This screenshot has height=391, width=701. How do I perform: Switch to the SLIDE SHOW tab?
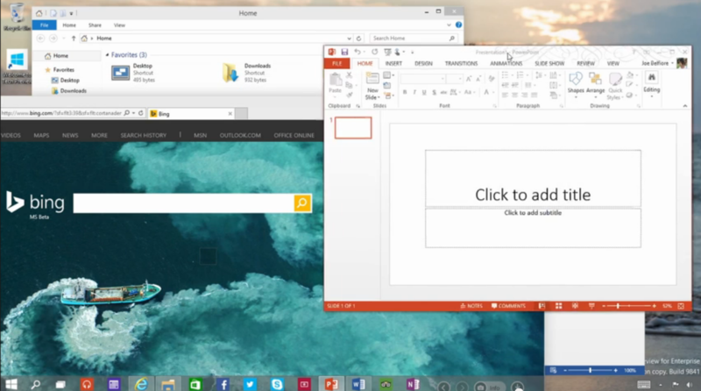(549, 63)
